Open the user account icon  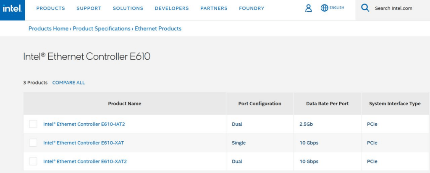click(309, 8)
